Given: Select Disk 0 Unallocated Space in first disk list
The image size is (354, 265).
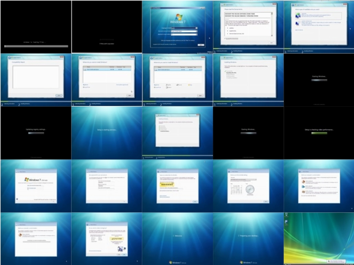Looking at the screenshot, I should click(107, 69).
